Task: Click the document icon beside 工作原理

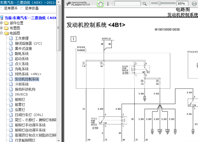Action: (11, 38)
